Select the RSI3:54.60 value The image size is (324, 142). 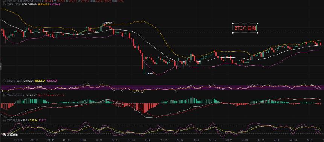[x=52, y=81]
